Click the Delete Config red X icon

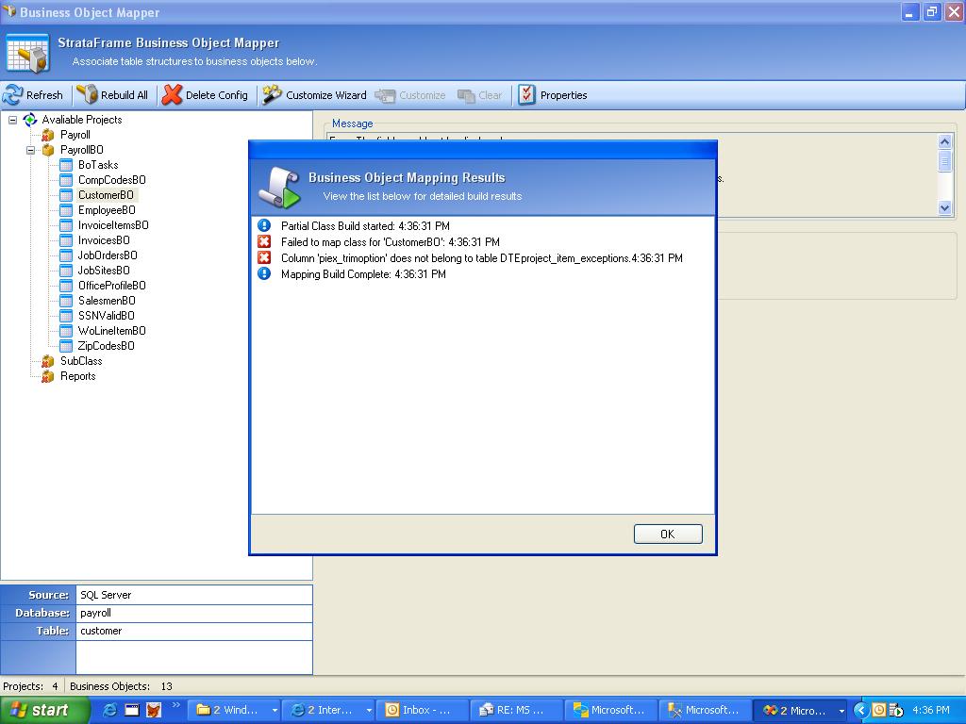[172, 95]
